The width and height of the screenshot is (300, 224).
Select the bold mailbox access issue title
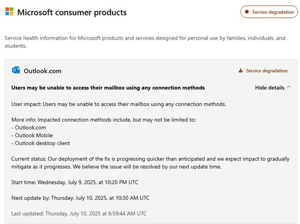pyautogui.click(x=108, y=88)
